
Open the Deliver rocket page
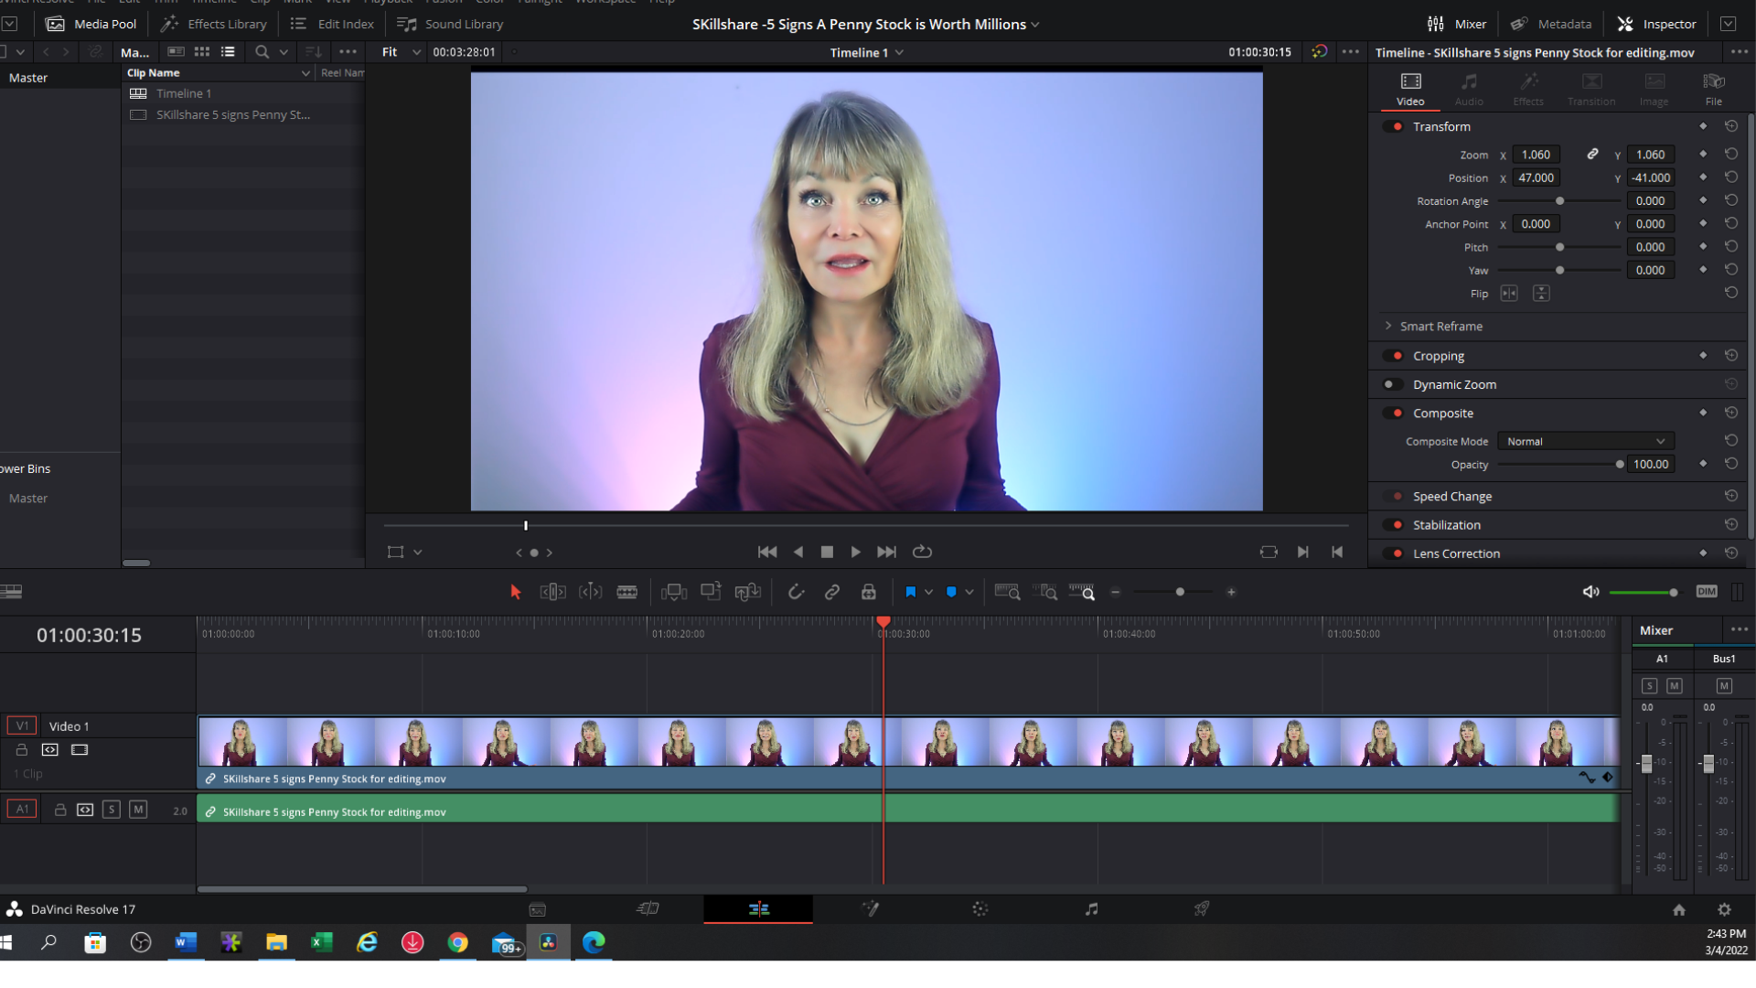point(1202,908)
